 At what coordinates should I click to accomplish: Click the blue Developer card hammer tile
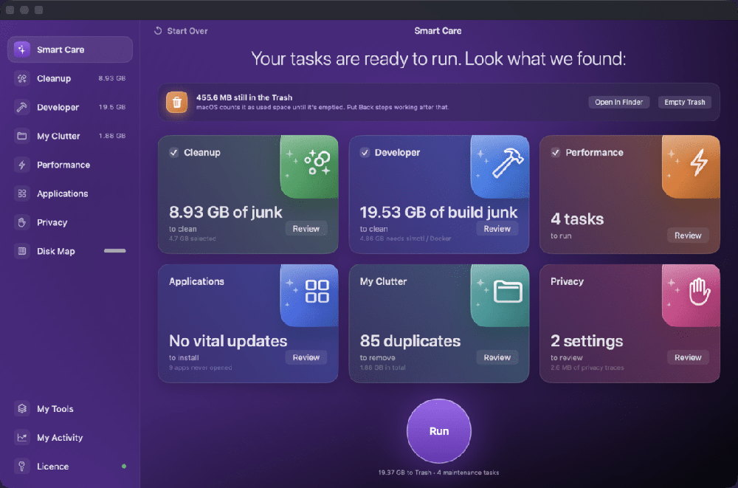tap(500, 167)
